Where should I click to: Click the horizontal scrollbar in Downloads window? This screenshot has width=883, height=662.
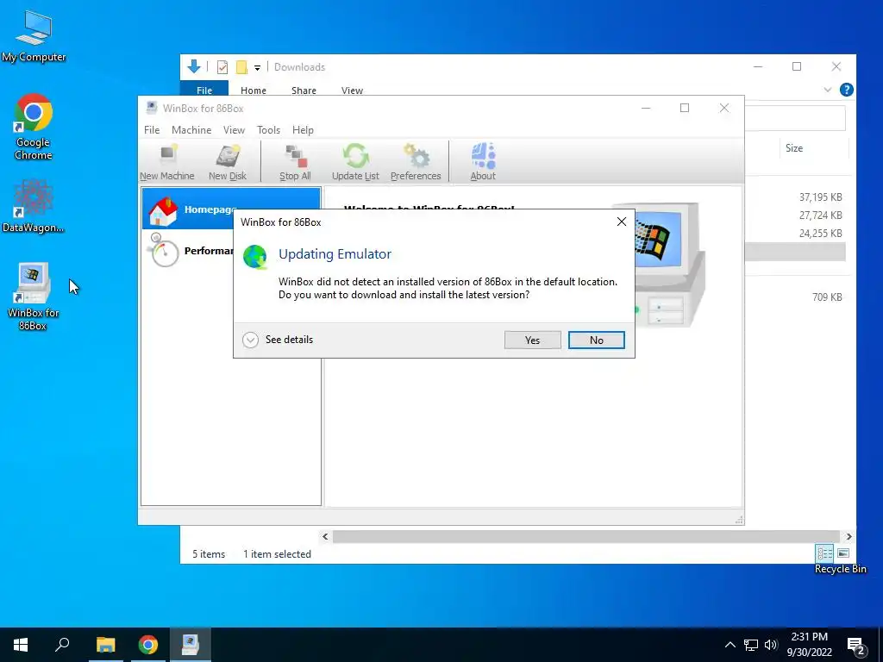coord(586,536)
